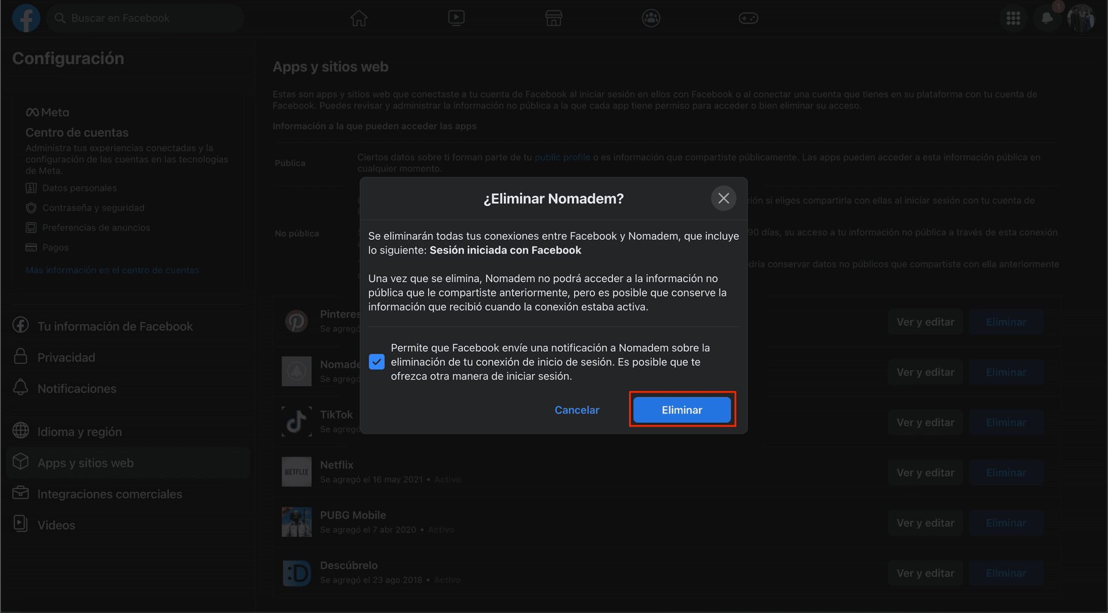Uncheck the notify Nomadem checkbox
This screenshot has height=613, width=1108.
click(x=376, y=362)
